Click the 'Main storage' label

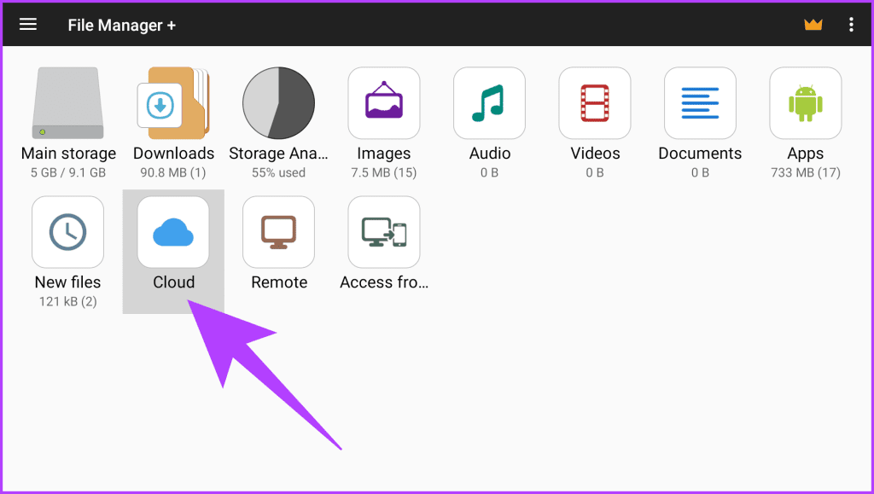pyautogui.click(x=68, y=154)
